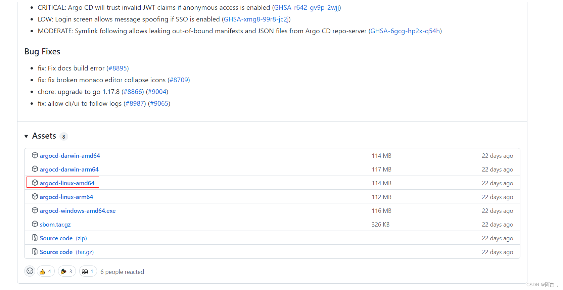This screenshot has height=290, width=563.
Task: Open pull request #9004
Action: (x=157, y=92)
